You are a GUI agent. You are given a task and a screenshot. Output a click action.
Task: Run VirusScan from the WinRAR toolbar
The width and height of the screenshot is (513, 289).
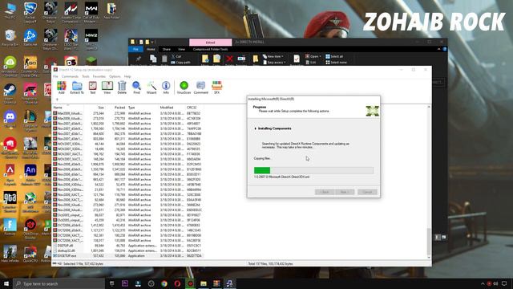[x=184, y=88]
